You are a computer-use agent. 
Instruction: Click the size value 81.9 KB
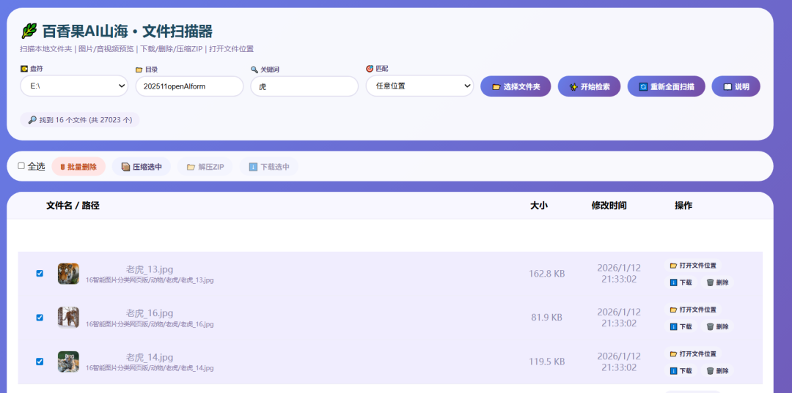[547, 318]
